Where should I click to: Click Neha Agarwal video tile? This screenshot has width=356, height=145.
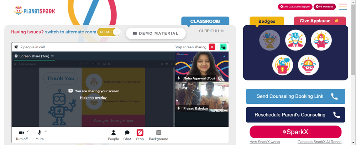(202, 66)
